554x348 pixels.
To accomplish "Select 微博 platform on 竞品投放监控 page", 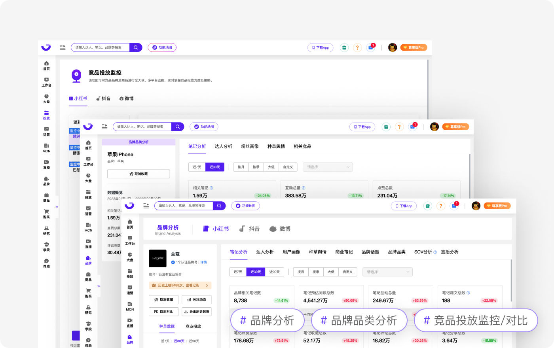I will [x=127, y=98].
